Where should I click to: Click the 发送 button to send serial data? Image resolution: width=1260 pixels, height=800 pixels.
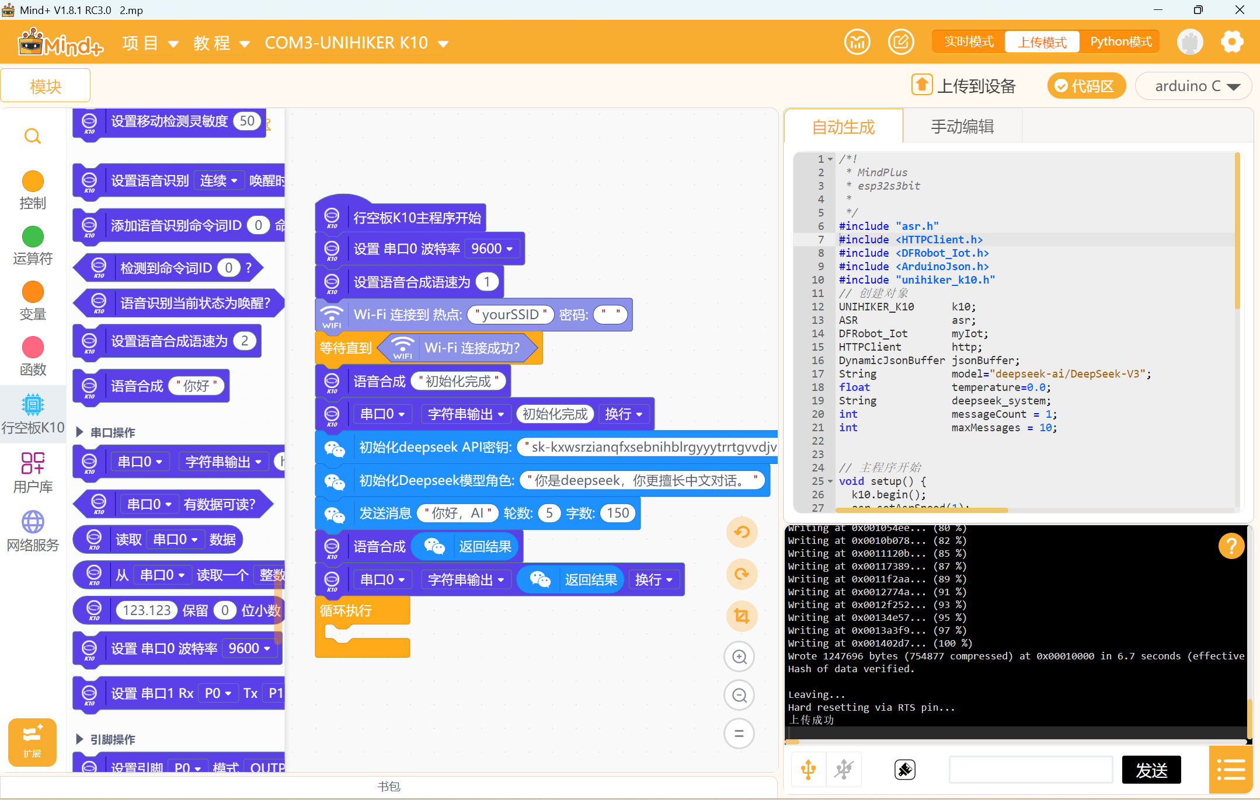(1151, 769)
